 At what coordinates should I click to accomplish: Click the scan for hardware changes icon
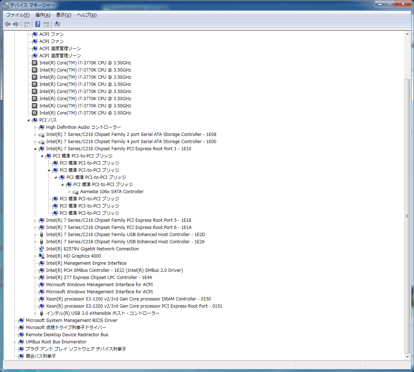[57, 24]
